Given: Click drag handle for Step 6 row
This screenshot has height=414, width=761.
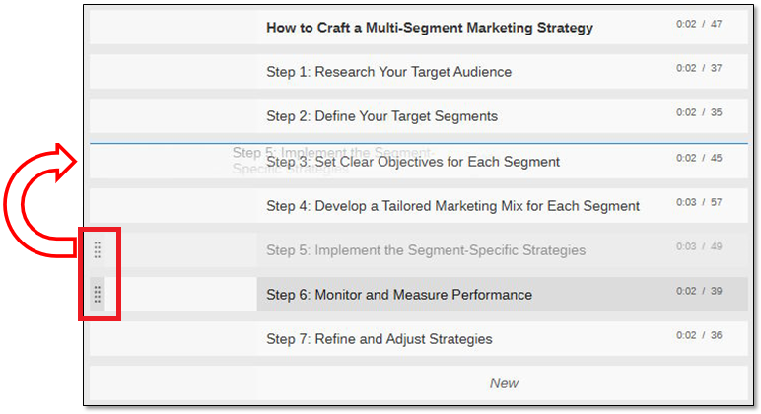Looking at the screenshot, I should [x=98, y=294].
